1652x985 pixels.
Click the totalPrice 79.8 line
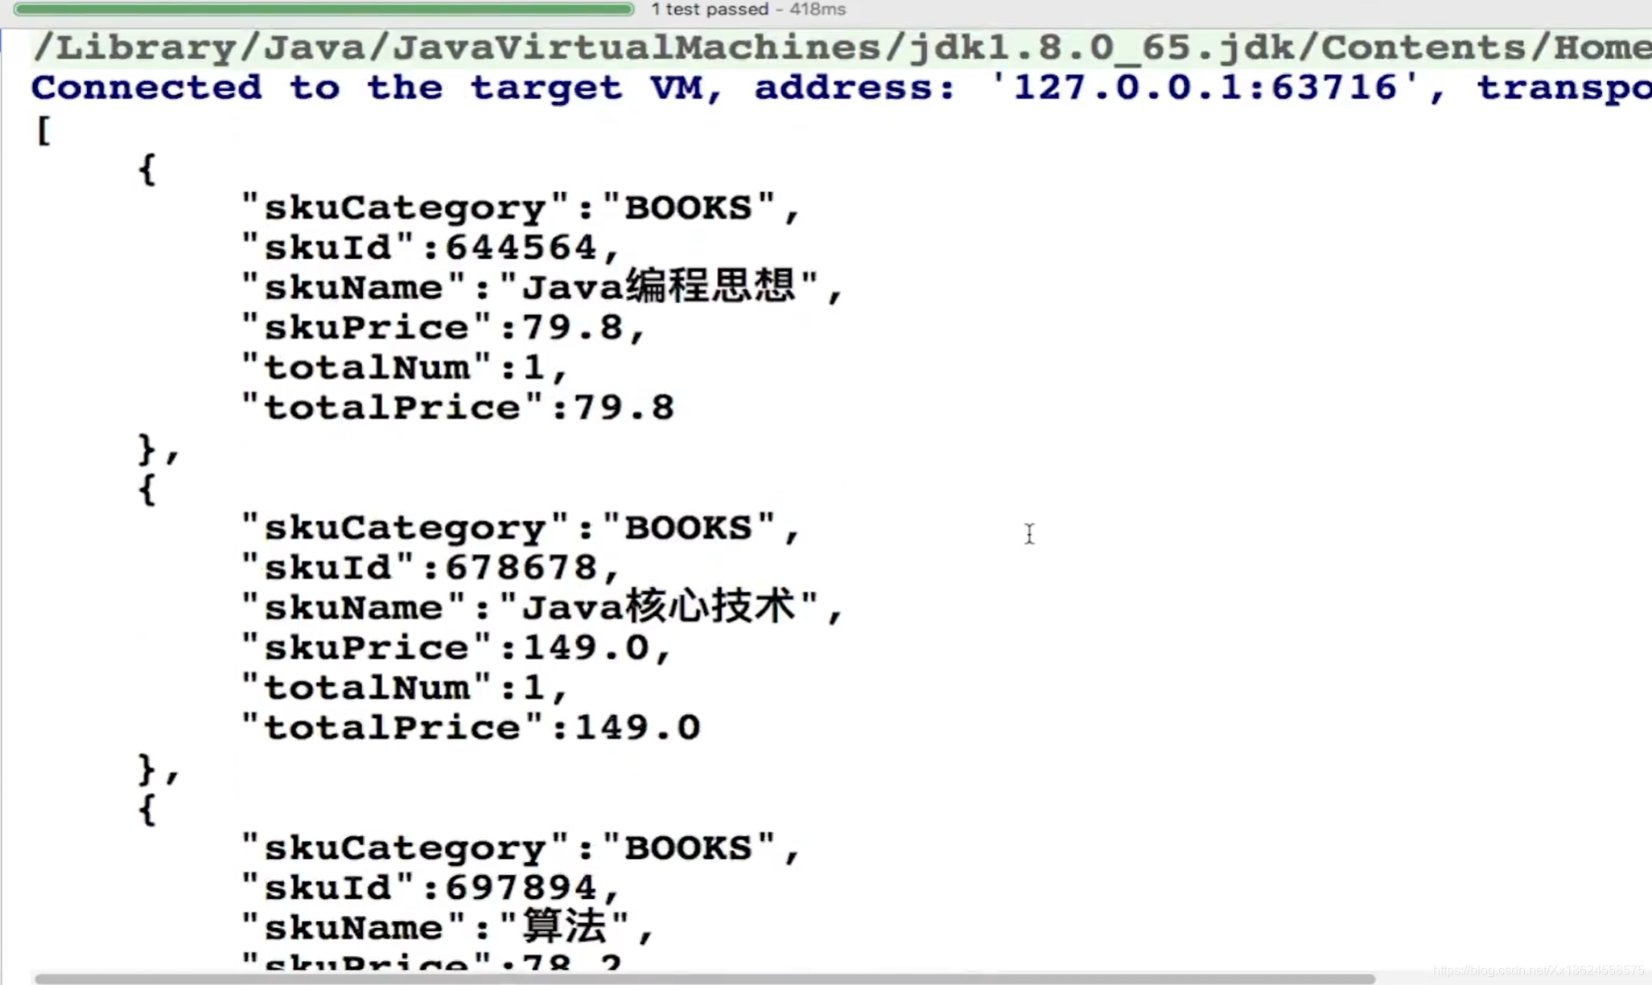(x=457, y=408)
